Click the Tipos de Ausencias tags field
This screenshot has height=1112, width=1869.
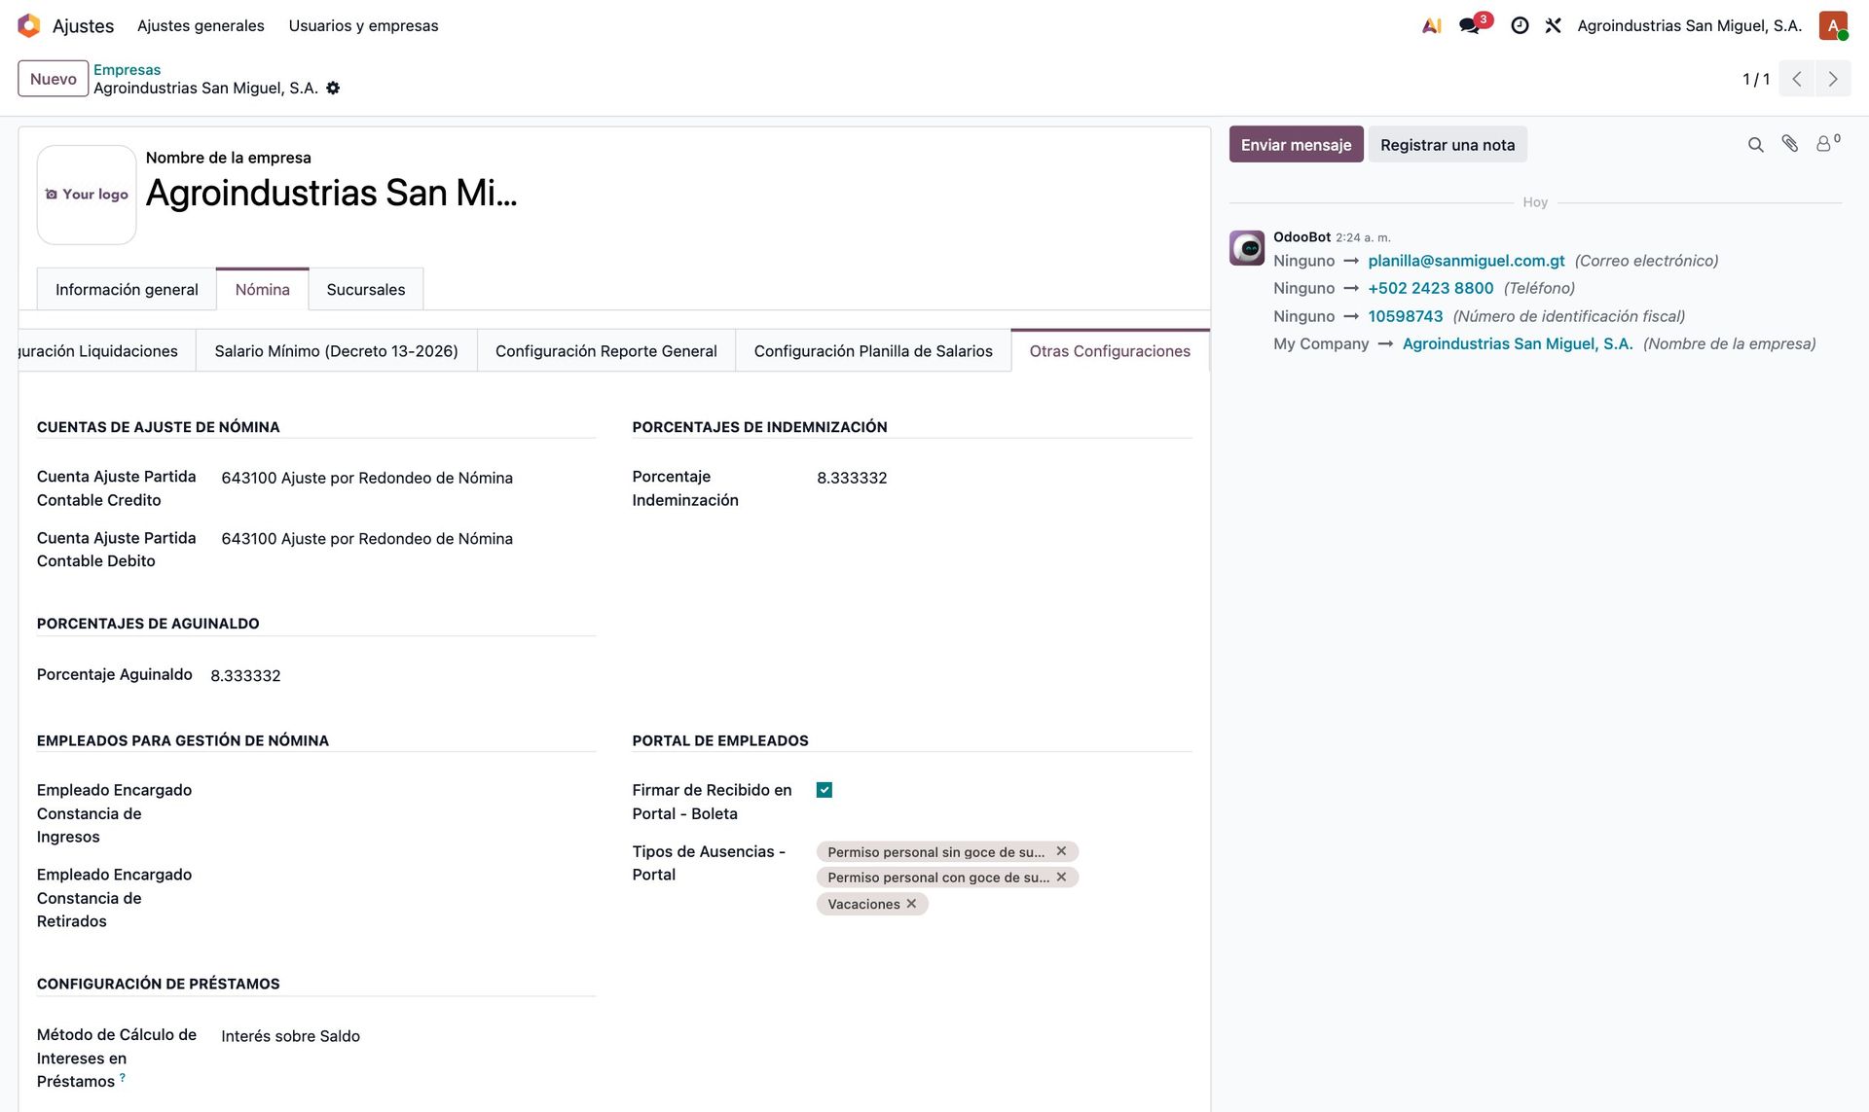(x=1004, y=878)
